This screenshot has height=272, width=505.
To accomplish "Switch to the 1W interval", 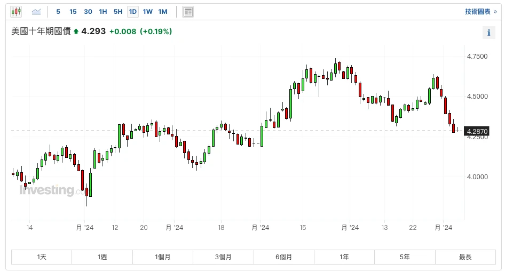I will (148, 11).
